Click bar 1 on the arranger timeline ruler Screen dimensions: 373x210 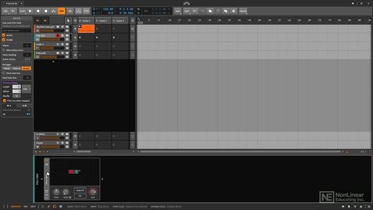click(139, 20)
